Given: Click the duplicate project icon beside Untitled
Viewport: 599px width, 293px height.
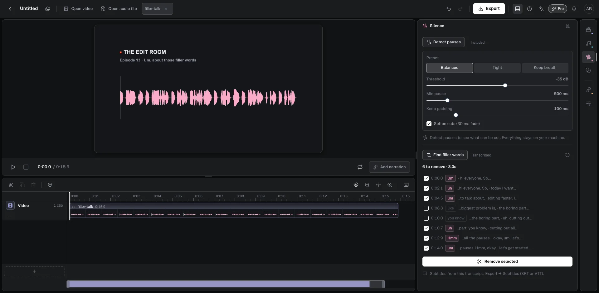Looking at the screenshot, I should pyautogui.click(x=48, y=9).
